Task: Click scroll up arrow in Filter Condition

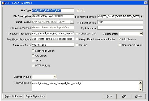Action: pyautogui.click(x=141, y=82)
